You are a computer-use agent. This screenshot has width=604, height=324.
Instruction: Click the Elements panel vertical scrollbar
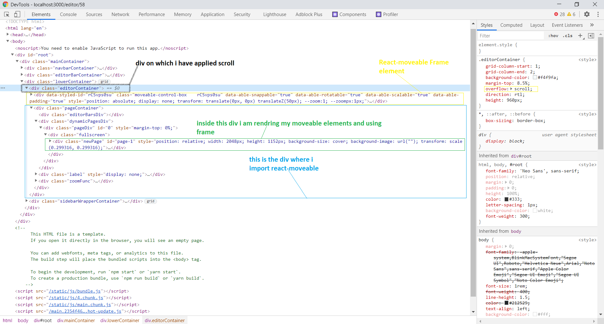473,163
